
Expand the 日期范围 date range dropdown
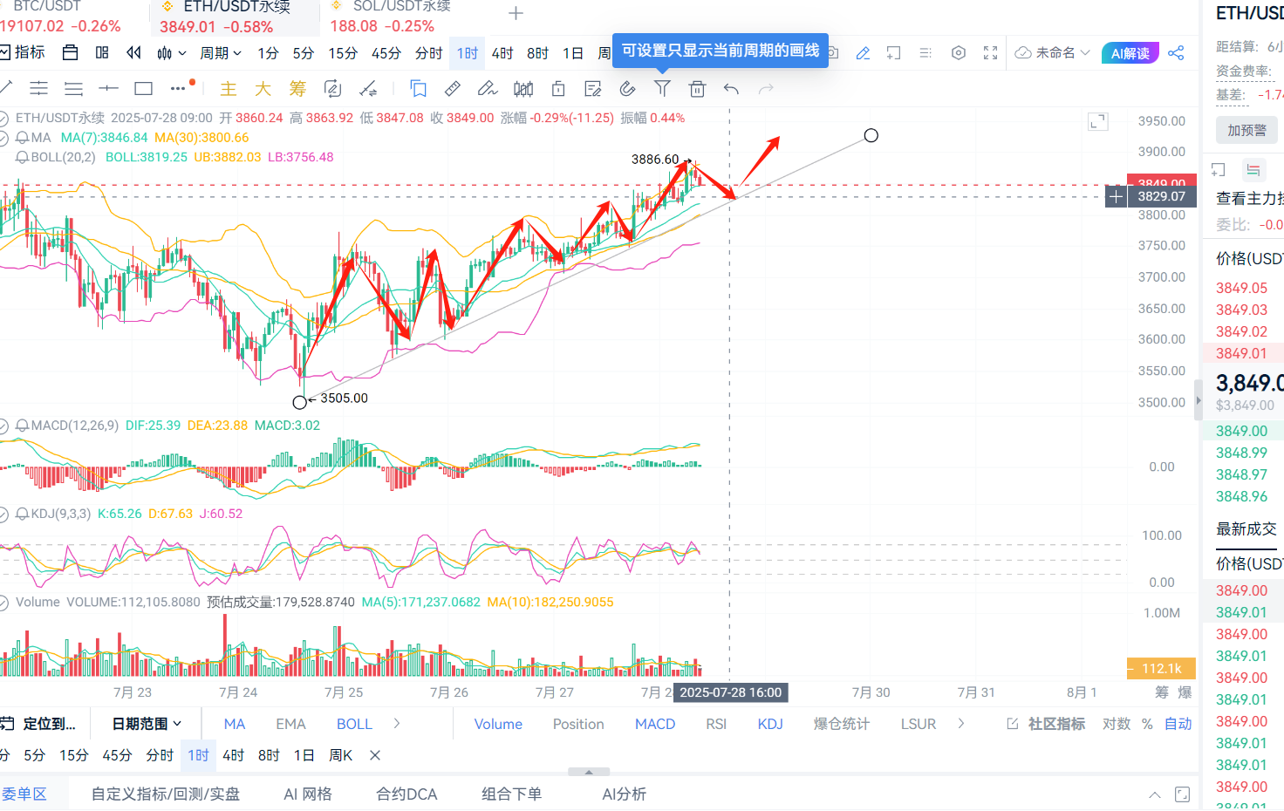coord(147,724)
